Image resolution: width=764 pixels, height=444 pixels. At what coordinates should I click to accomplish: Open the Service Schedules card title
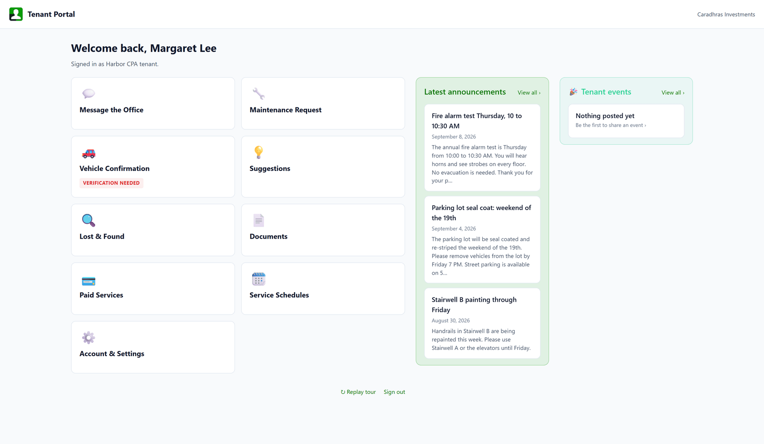[x=279, y=295]
